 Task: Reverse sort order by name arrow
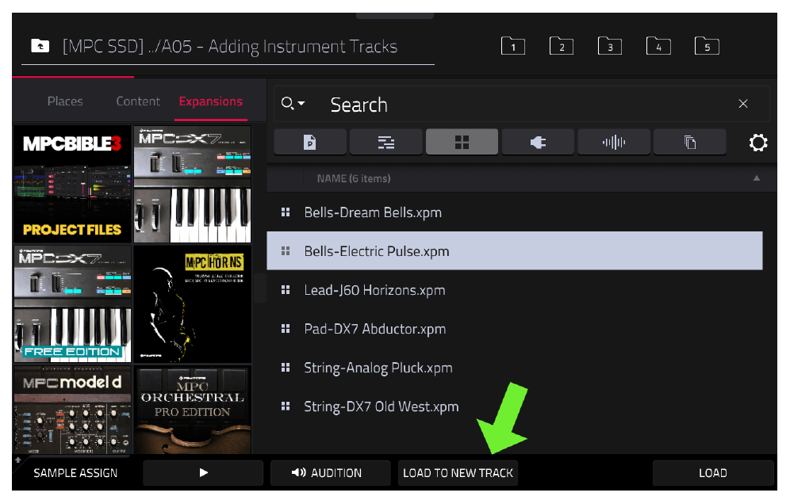tap(756, 178)
